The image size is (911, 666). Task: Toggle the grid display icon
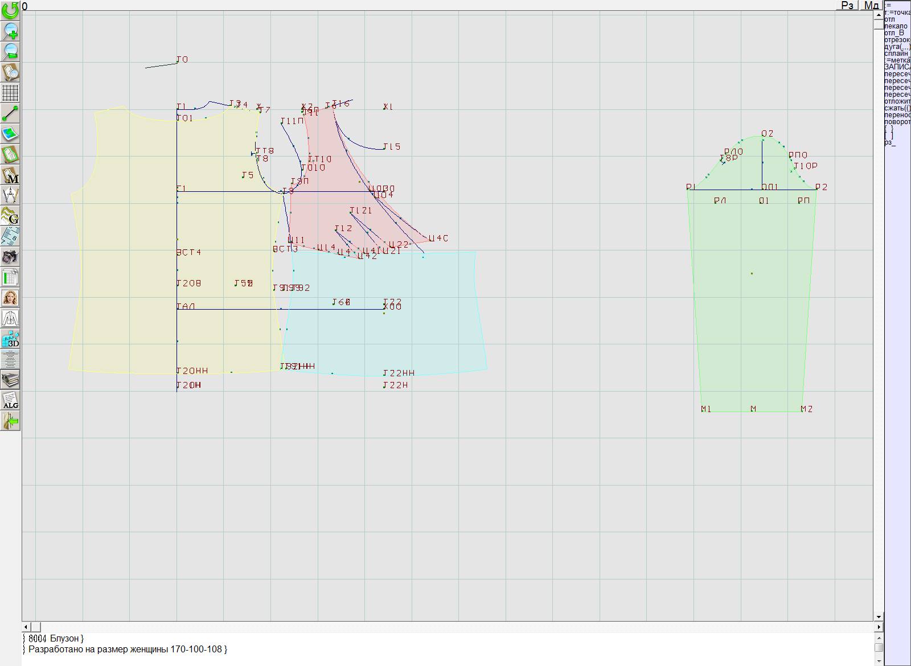pos(10,93)
